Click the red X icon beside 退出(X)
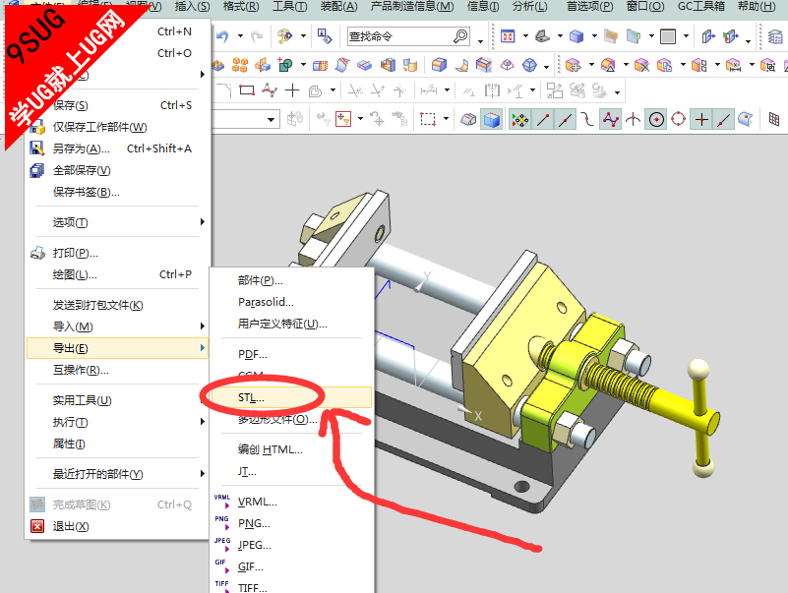The image size is (788, 593). click(37, 526)
